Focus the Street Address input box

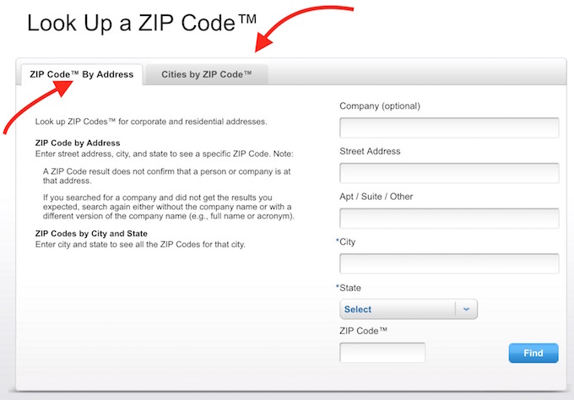tap(449, 173)
